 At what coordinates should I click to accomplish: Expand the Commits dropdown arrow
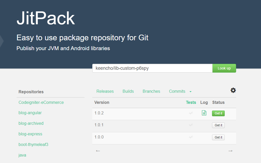coord(190,91)
